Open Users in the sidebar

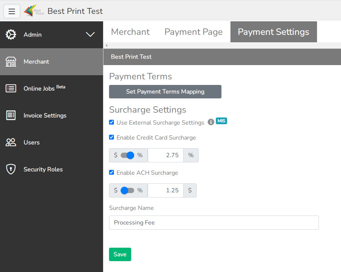pyautogui.click(x=52, y=143)
